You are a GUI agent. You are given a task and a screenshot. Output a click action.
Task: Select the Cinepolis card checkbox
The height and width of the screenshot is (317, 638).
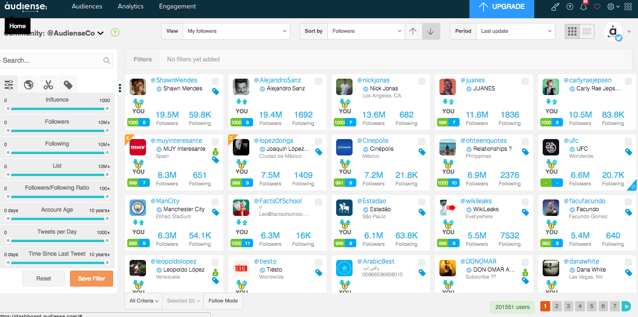(x=422, y=142)
